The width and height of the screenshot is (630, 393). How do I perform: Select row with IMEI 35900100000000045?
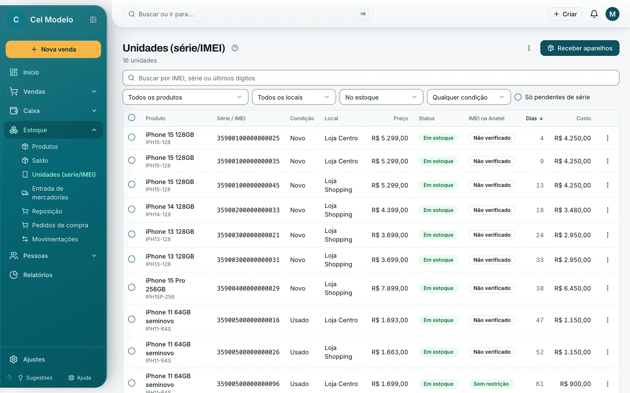coord(132,184)
